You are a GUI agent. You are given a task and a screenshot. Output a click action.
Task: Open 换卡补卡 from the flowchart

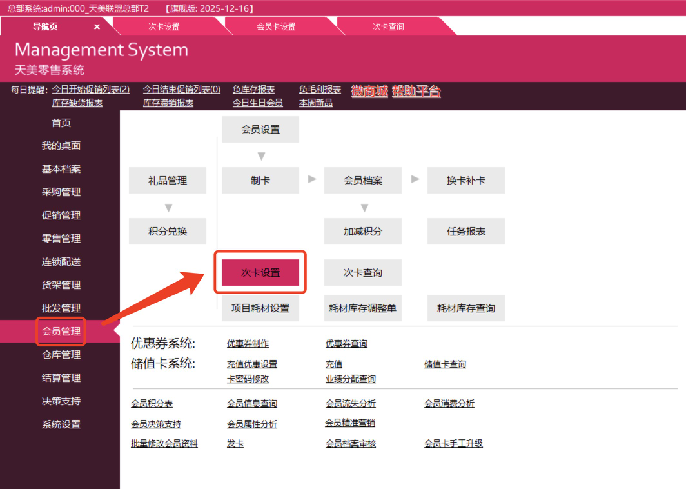(x=465, y=181)
